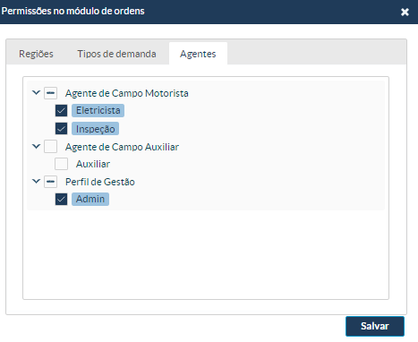This screenshot has width=418, height=342.
Task: Toggle the Perfil de Gestão parent checkbox
Action: pyautogui.click(x=51, y=182)
